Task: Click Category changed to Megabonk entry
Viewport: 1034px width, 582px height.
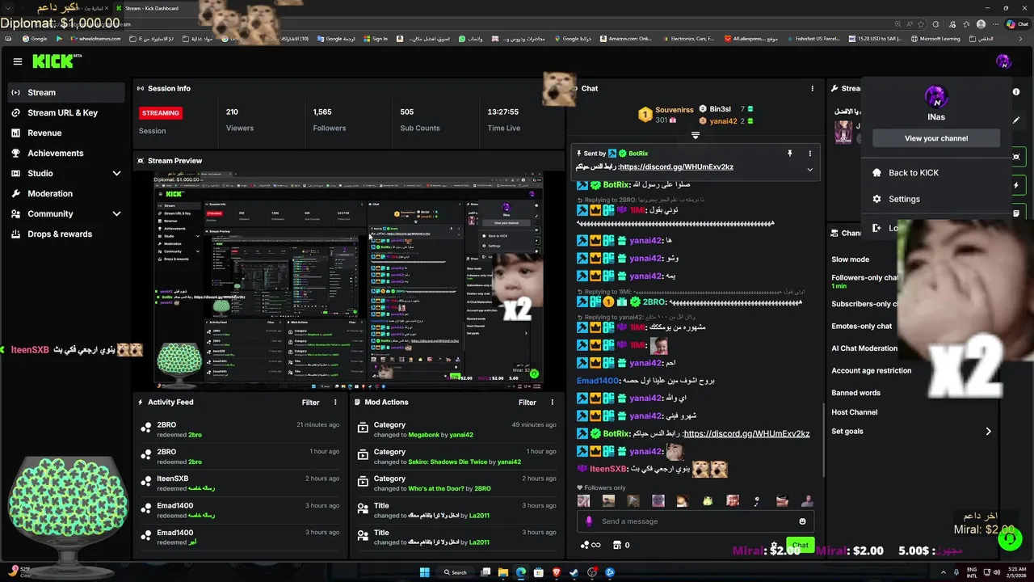Action: (457, 429)
